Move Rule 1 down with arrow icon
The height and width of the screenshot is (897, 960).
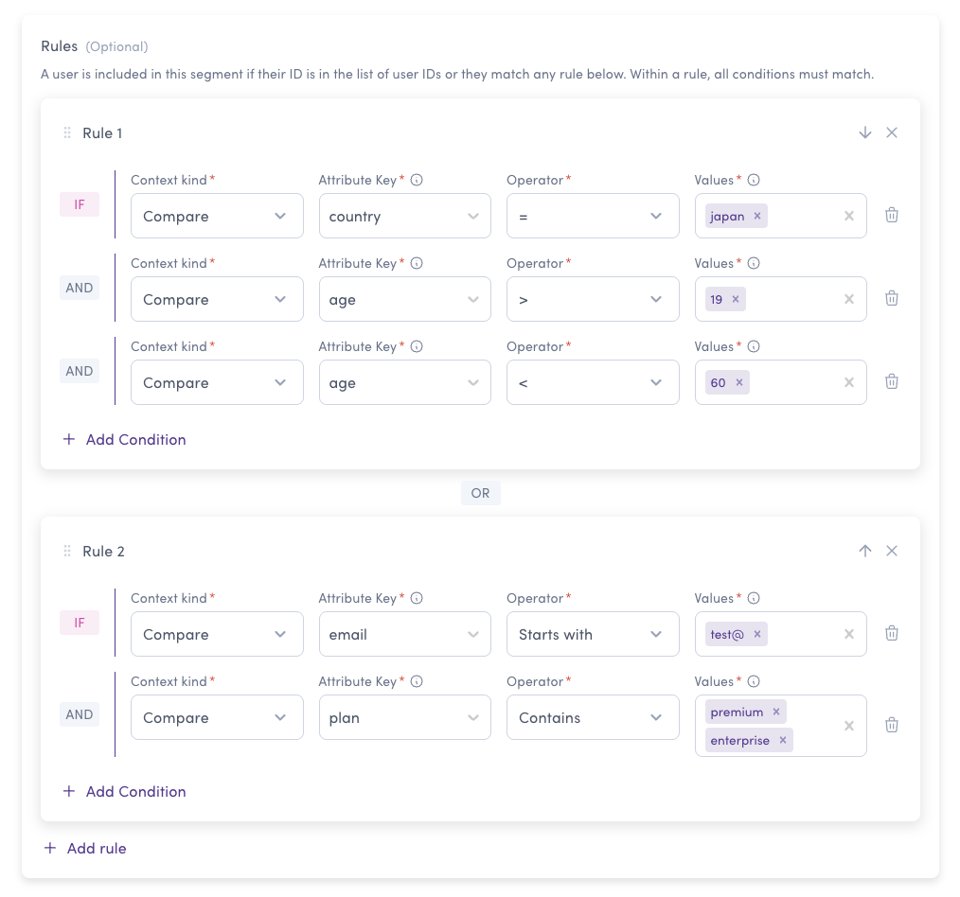click(x=864, y=132)
